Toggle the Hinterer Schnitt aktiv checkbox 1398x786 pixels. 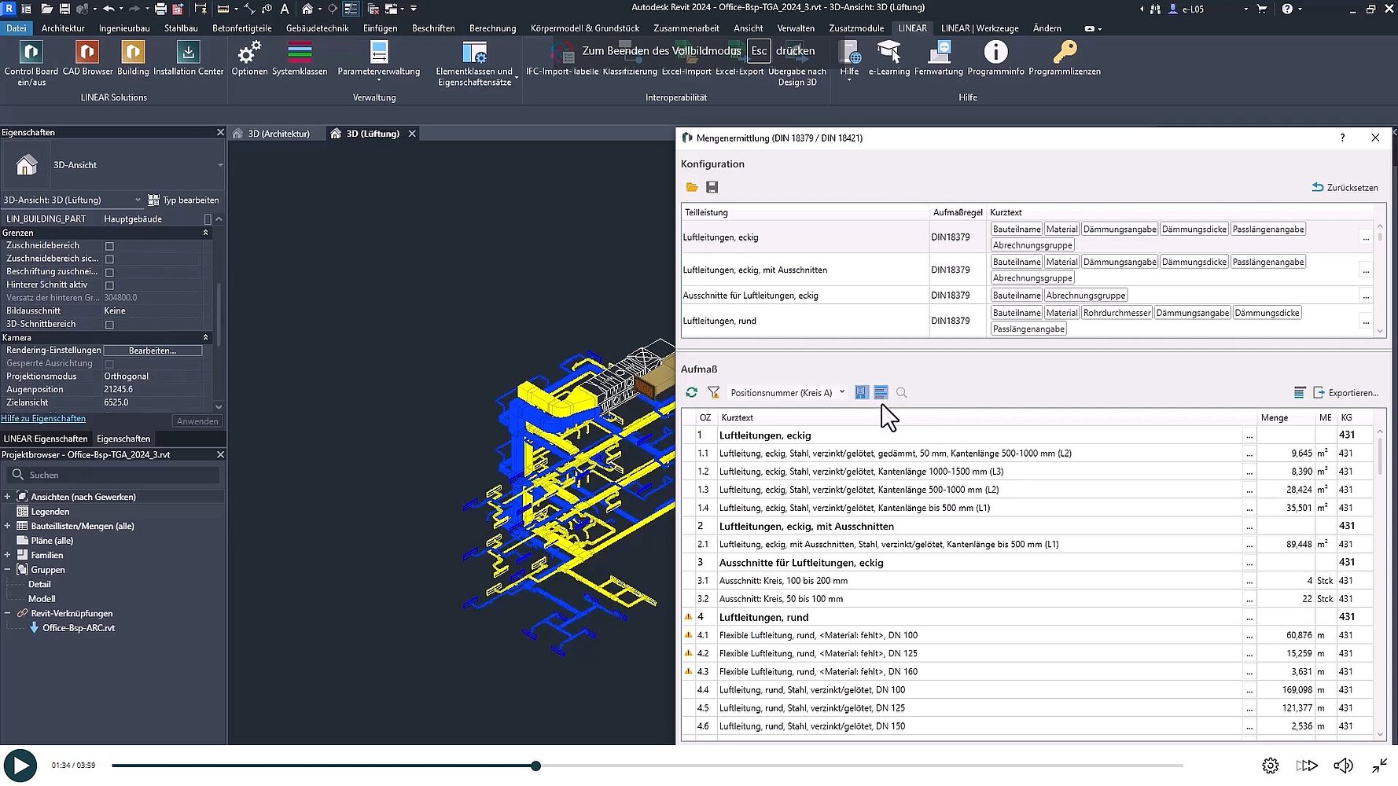tap(109, 285)
